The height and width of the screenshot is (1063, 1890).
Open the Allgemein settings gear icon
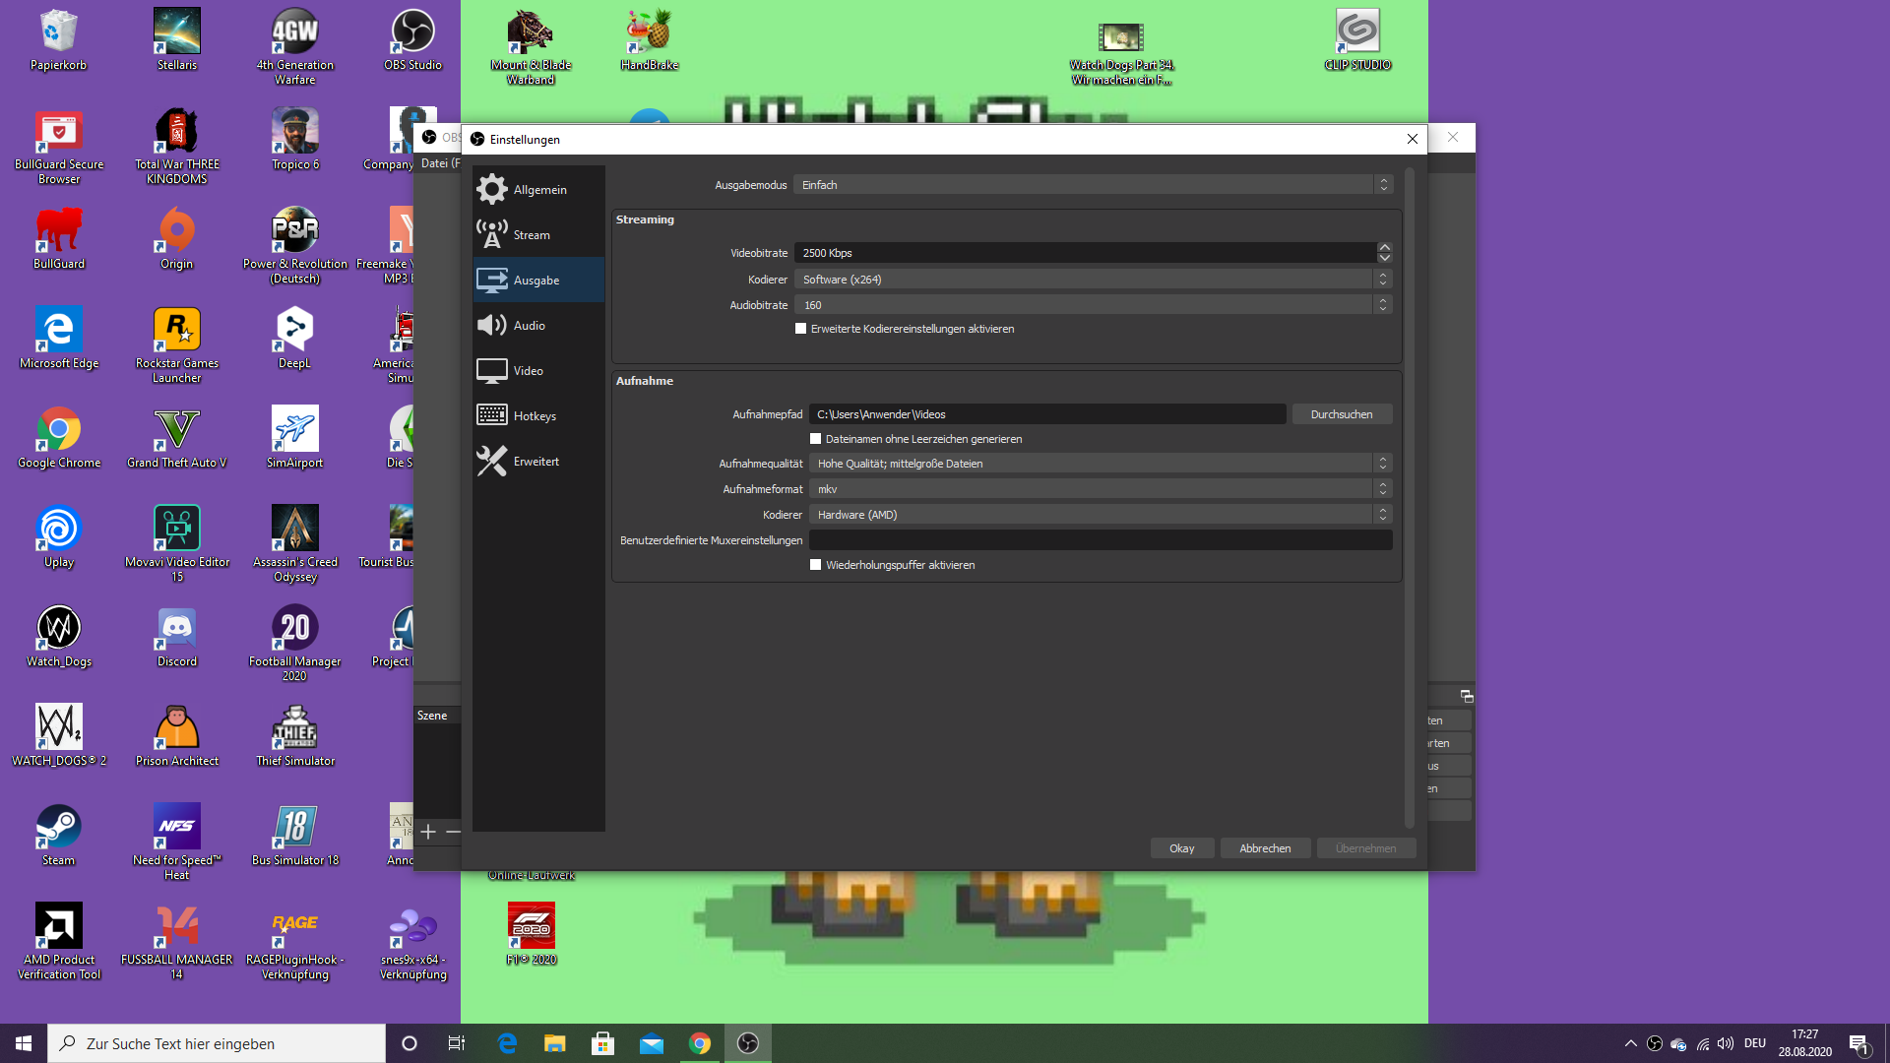491,189
